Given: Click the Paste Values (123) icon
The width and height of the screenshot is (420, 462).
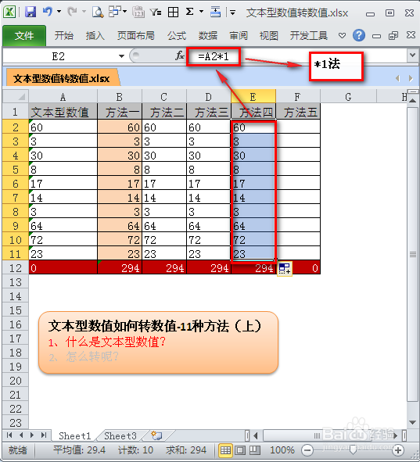Looking at the screenshot, I should click(138, 12).
